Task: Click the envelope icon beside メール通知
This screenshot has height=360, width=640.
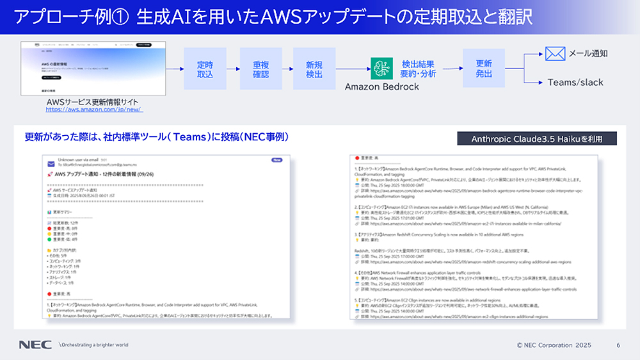Action: [554, 54]
